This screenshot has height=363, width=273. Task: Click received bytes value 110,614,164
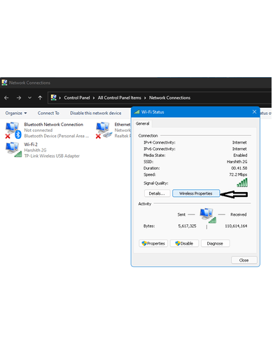coord(236,226)
